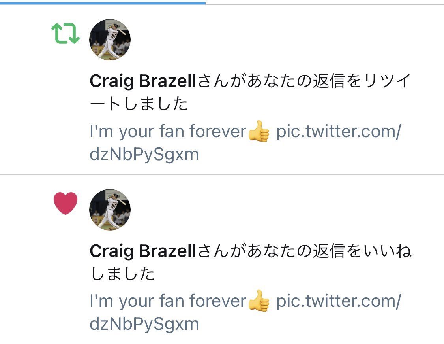This screenshot has width=444, height=344.
Task: Click the red heart like icon
Action: coord(66,203)
